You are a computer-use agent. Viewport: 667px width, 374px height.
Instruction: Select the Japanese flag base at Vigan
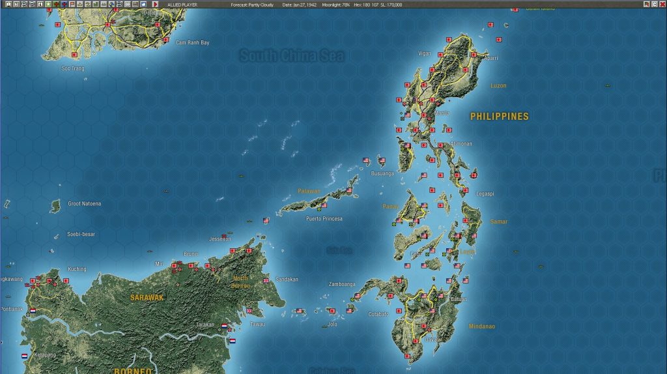[x=441, y=55]
